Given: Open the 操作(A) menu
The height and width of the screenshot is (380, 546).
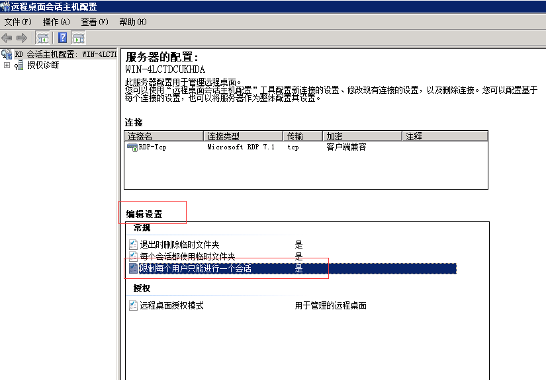Looking at the screenshot, I should coord(56,22).
